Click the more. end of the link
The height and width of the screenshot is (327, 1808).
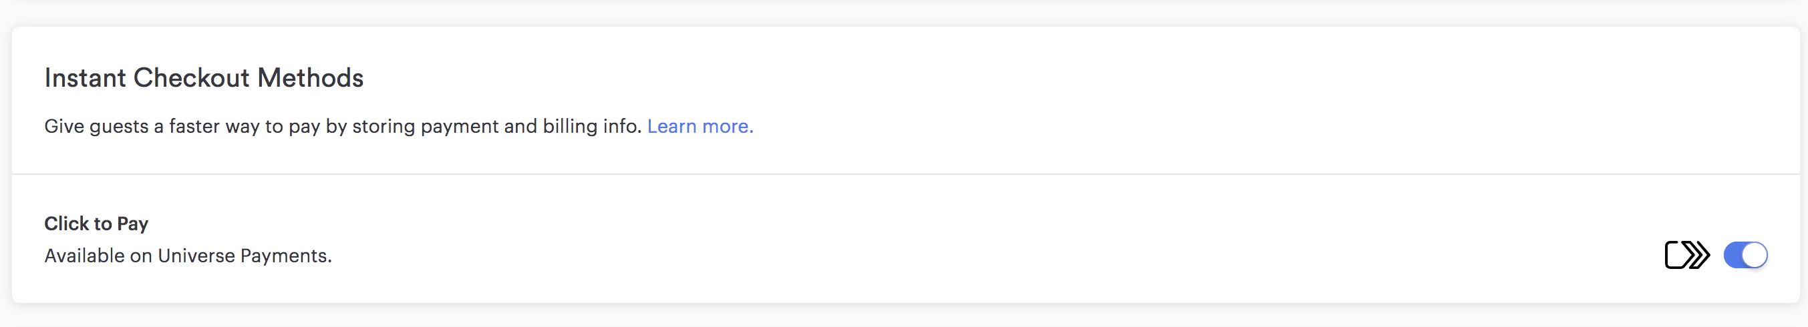click(x=728, y=126)
